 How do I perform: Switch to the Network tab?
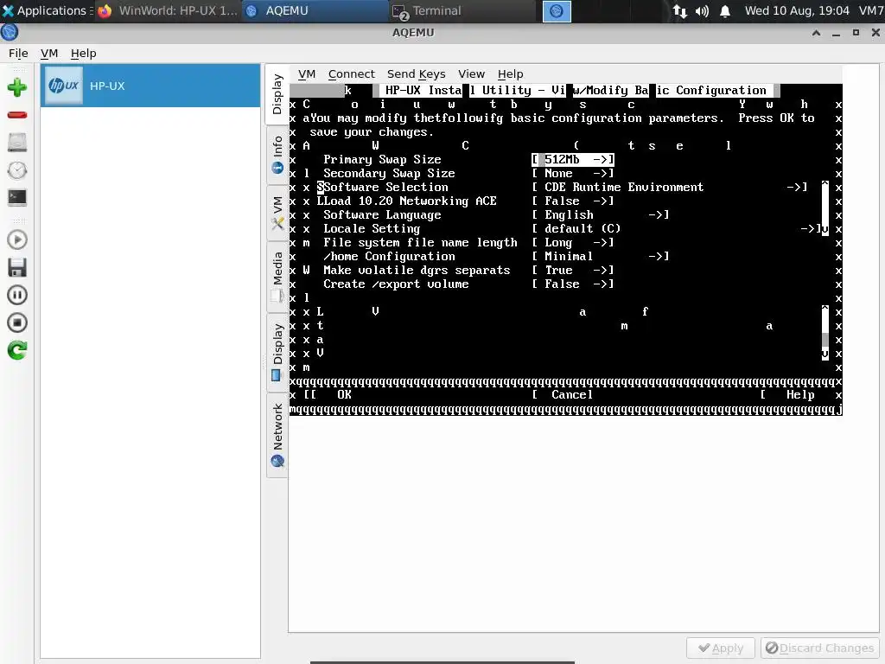click(x=277, y=435)
